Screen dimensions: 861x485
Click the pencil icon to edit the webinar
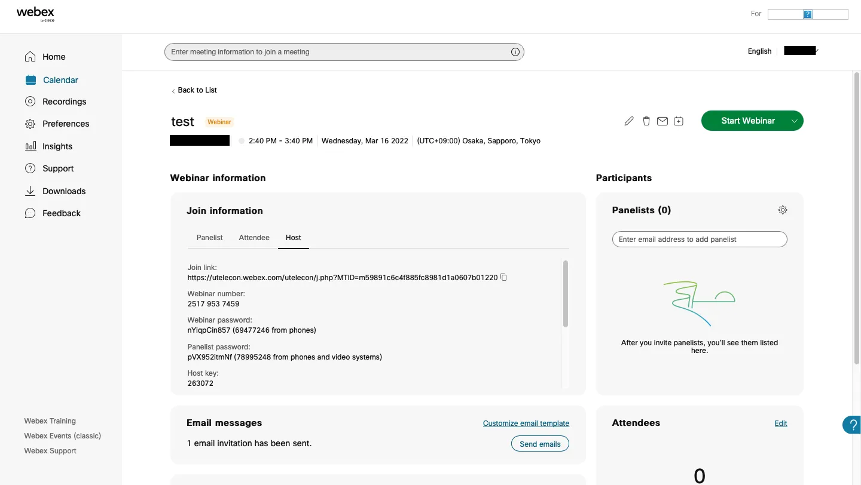point(628,121)
